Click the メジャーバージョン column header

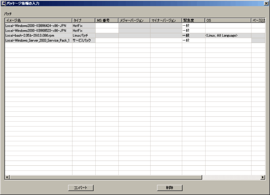134,21
